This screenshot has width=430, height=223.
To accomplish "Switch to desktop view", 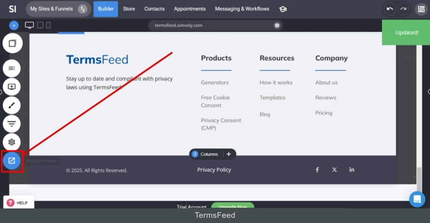I will (x=29, y=25).
